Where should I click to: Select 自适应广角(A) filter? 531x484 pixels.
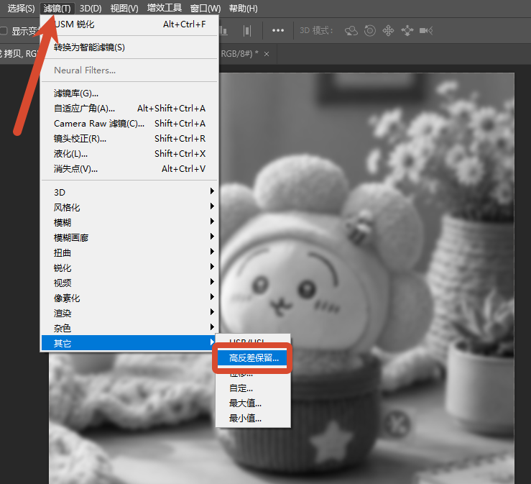coord(129,109)
